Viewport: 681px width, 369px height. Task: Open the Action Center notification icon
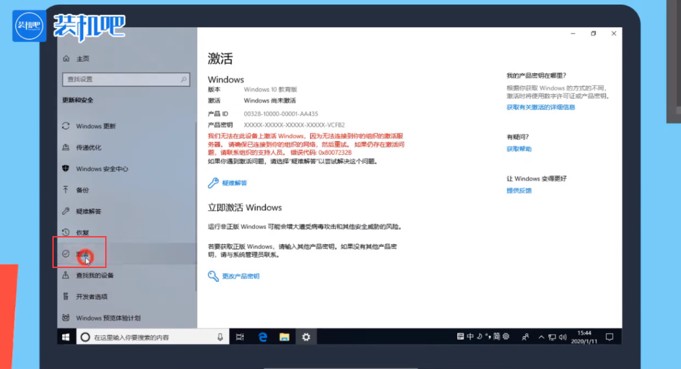tap(610, 337)
